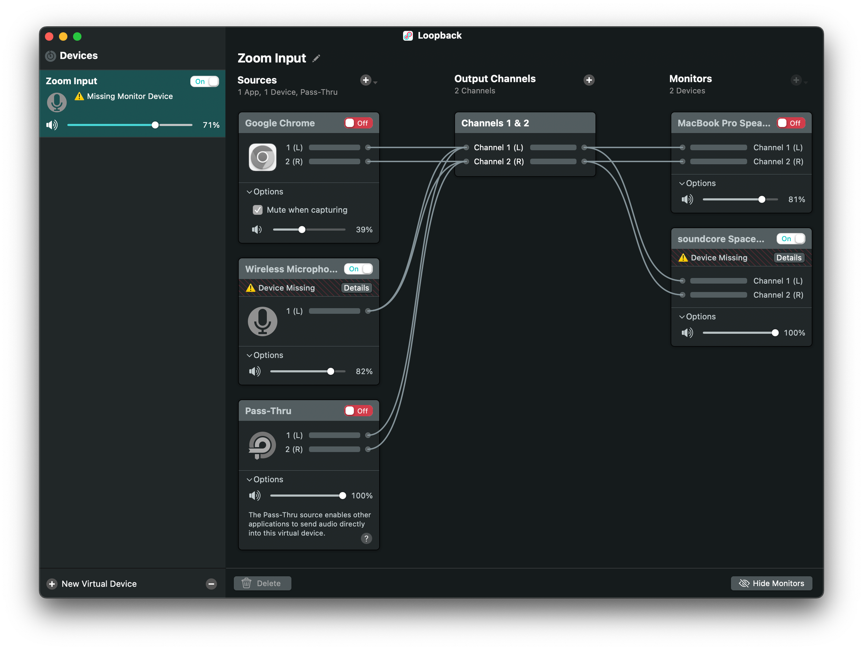Open the Monitors add dropdown arrow
Image resolution: width=863 pixels, height=650 pixels.
pyautogui.click(x=806, y=82)
